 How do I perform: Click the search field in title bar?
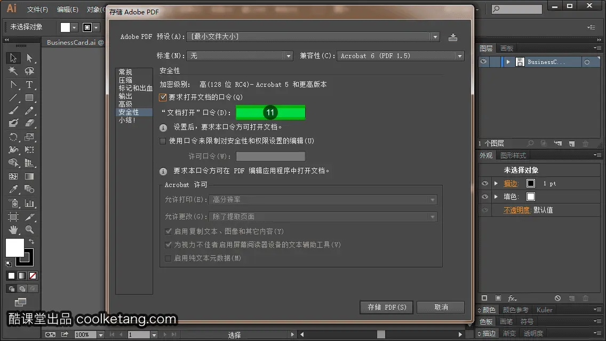point(517,9)
